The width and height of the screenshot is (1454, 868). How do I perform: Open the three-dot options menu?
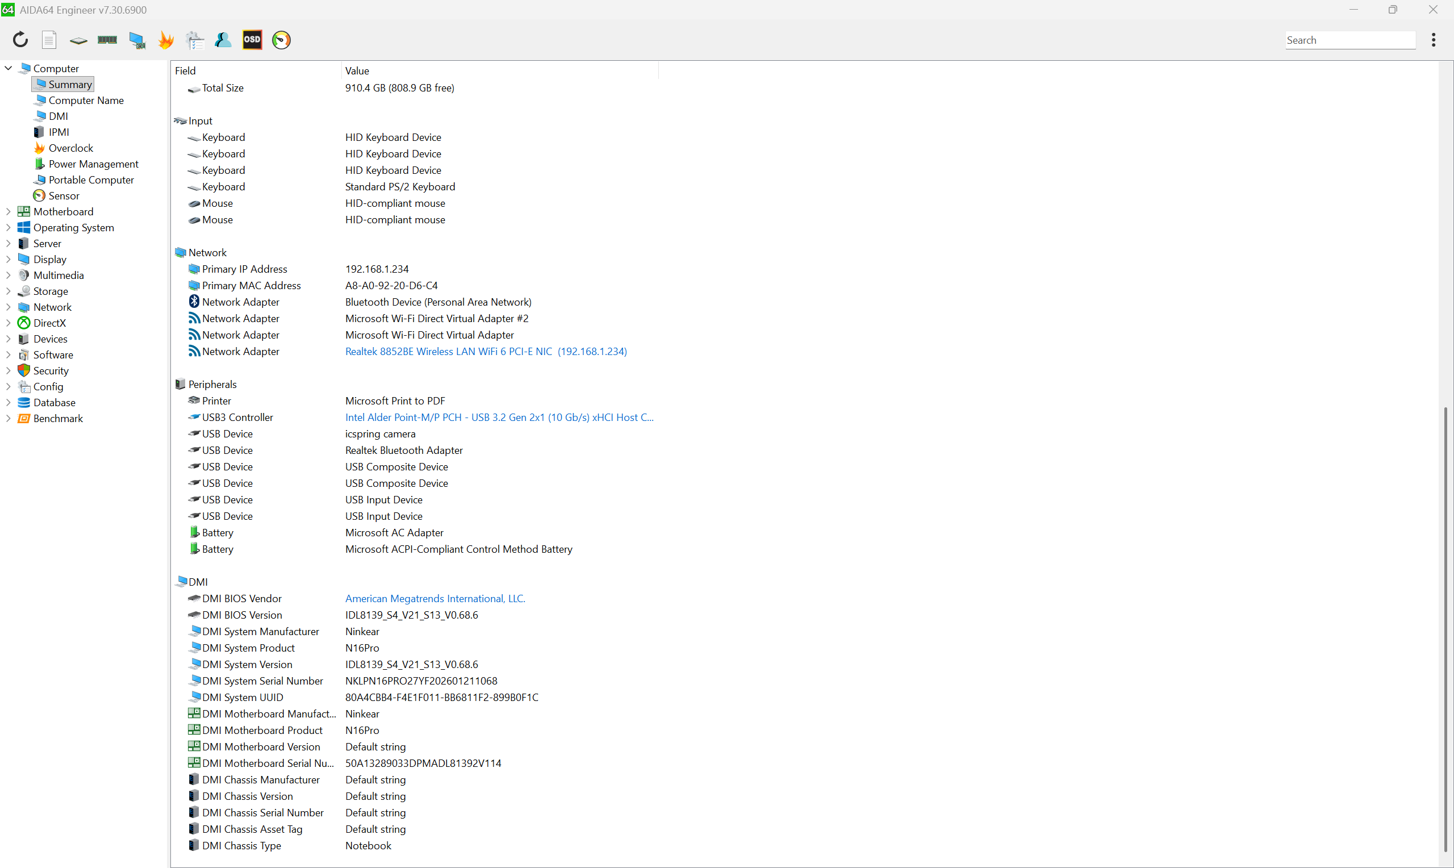(1433, 40)
